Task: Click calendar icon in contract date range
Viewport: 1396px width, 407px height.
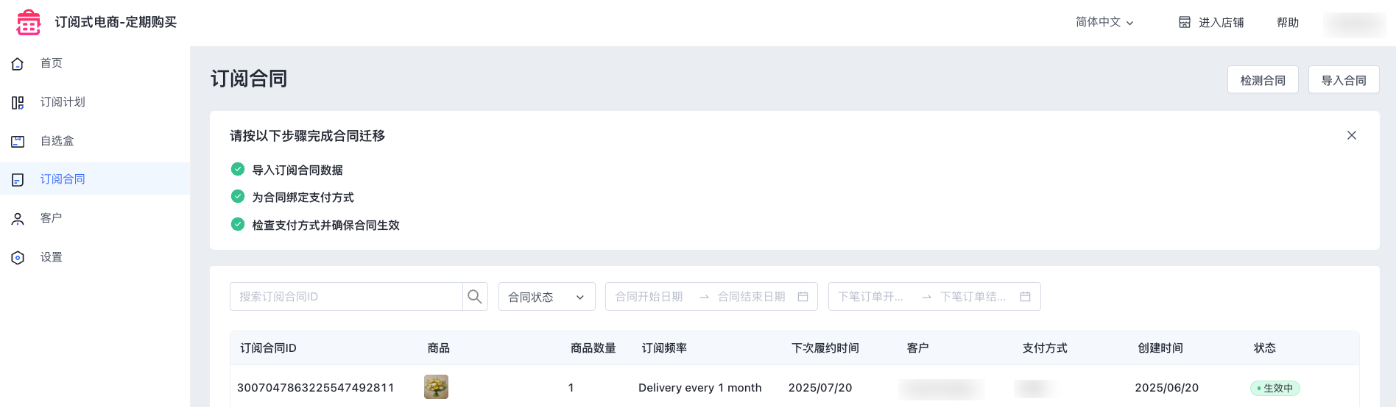Action: 803,297
